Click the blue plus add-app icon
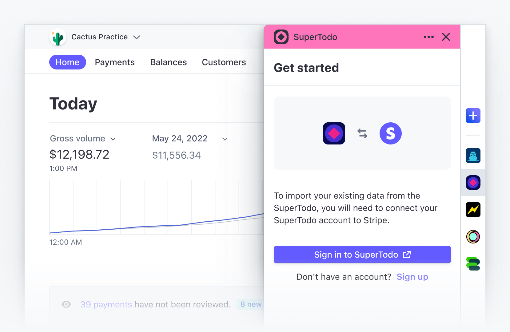The width and height of the screenshot is (510, 332). [473, 116]
